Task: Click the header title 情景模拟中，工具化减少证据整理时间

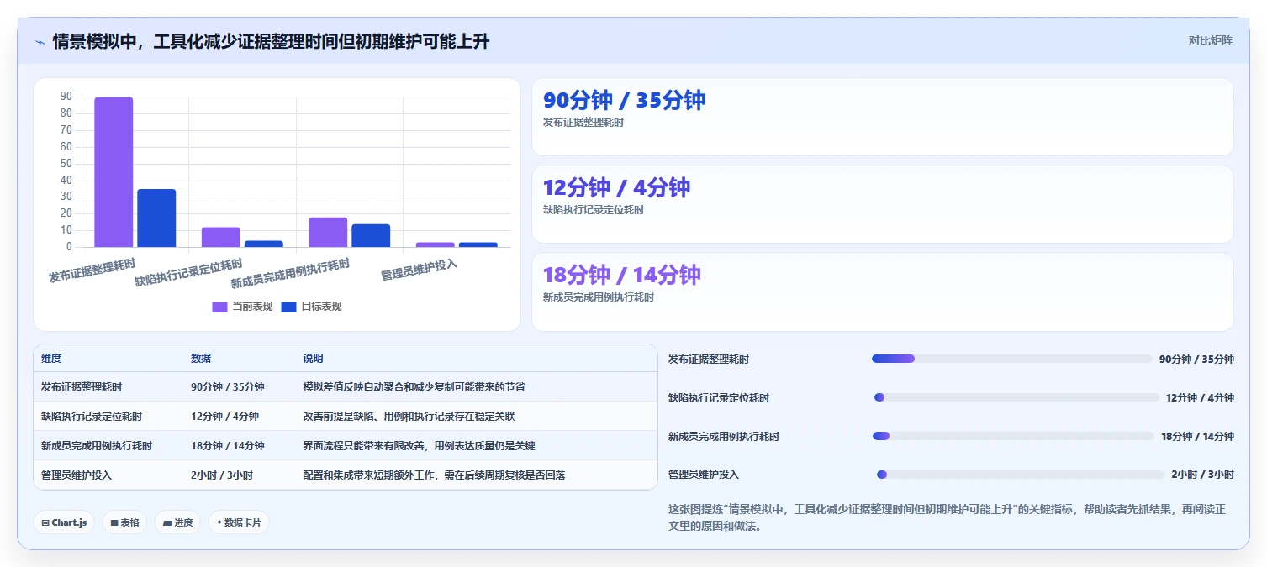Action: point(270,41)
